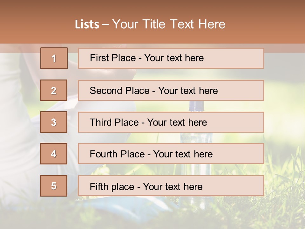
Task: Click the number 3 box
Action: tap(54, 122)
